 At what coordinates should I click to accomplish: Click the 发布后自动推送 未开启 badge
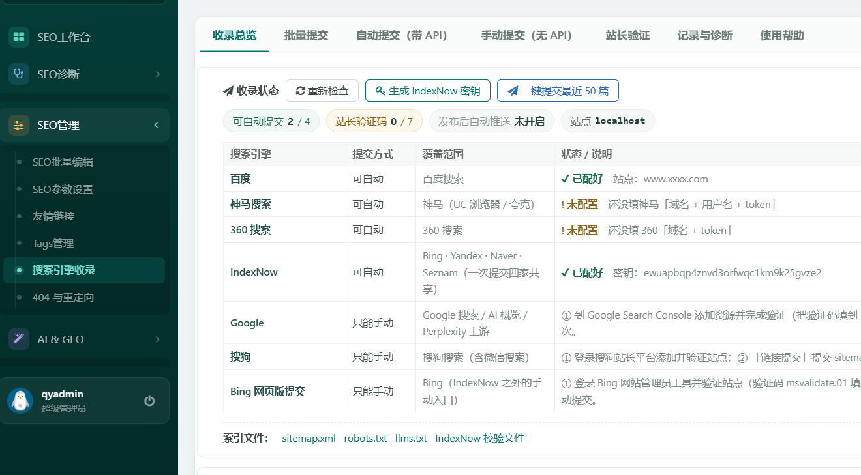[x=491, y=121]
